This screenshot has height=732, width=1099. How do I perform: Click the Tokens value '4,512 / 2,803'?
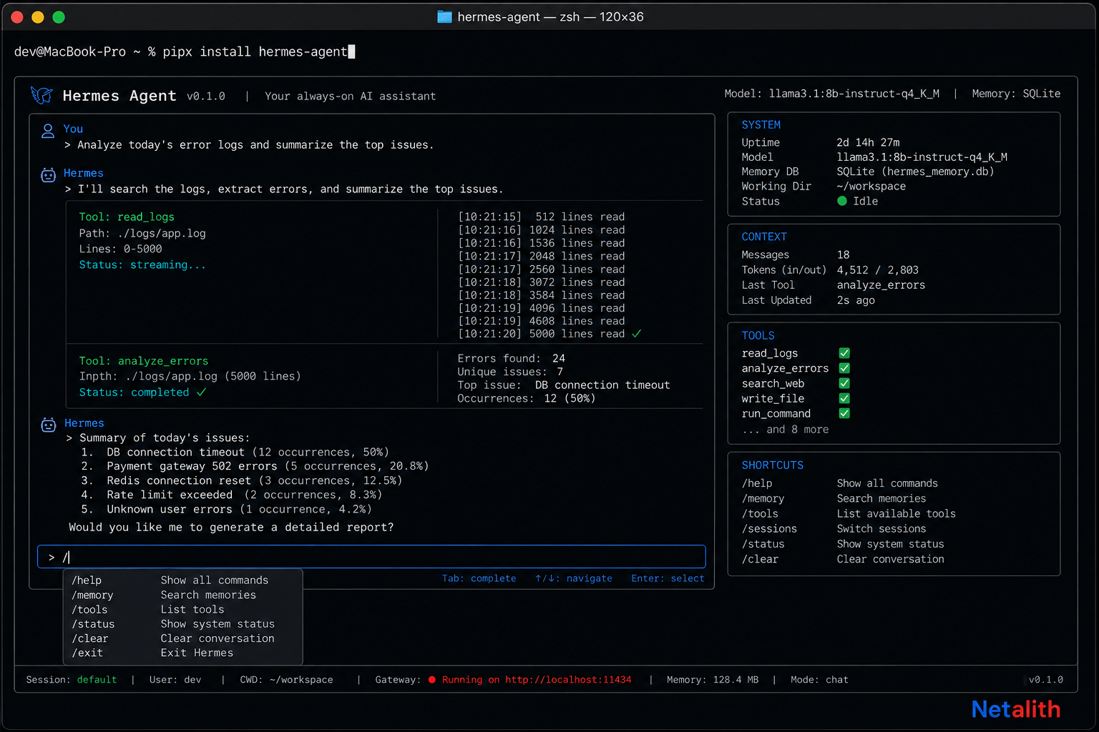[x=877, y=270]
